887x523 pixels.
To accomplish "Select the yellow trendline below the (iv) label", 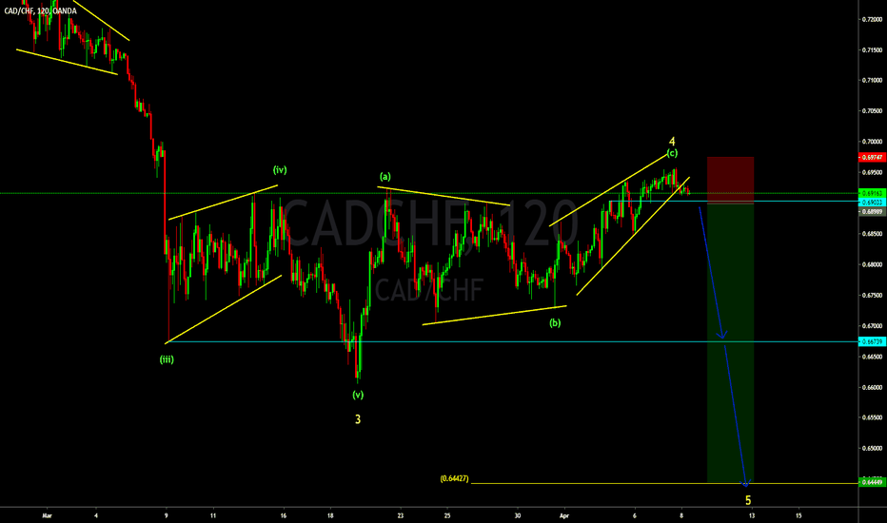I will click(x=223, y=202).
